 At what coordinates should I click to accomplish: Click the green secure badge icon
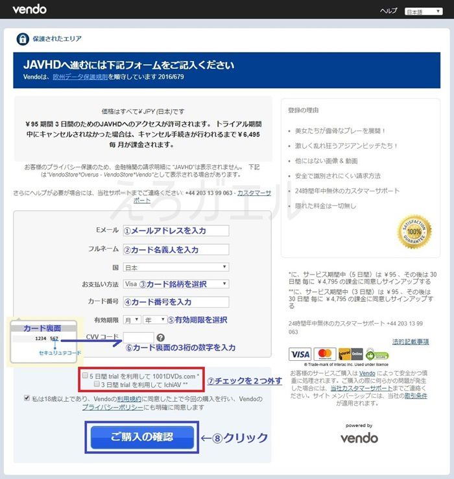coord(377,354)
